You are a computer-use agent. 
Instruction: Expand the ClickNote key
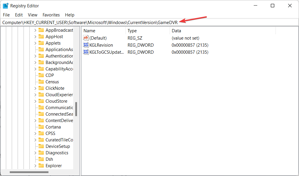35,89
